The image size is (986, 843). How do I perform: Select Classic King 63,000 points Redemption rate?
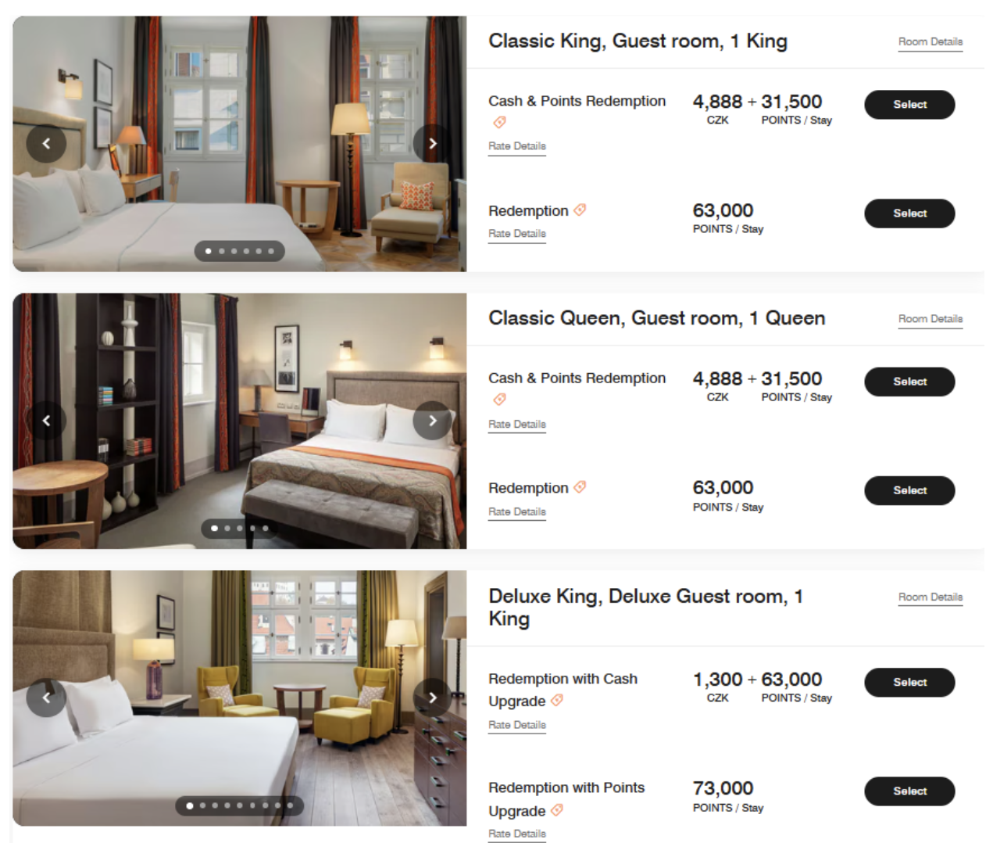(909, 213)
